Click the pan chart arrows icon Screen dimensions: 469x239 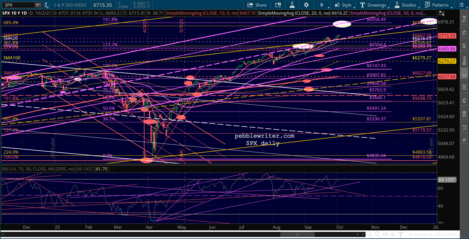tap(385, 234)
